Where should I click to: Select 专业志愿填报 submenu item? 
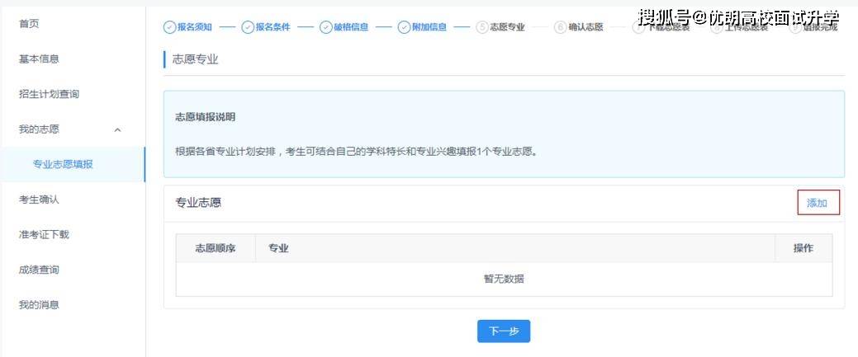click(63, 164)
